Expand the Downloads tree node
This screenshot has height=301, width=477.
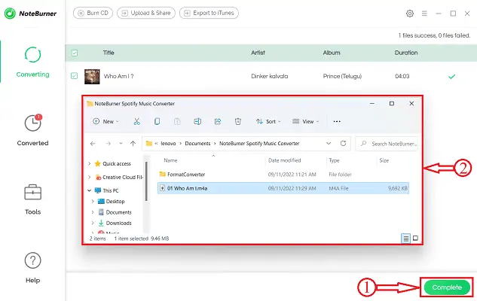click(x=93, y=223)
